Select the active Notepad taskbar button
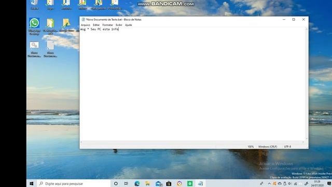The width and height of the screenshot is (332, 187). click(x=200, y=183)
